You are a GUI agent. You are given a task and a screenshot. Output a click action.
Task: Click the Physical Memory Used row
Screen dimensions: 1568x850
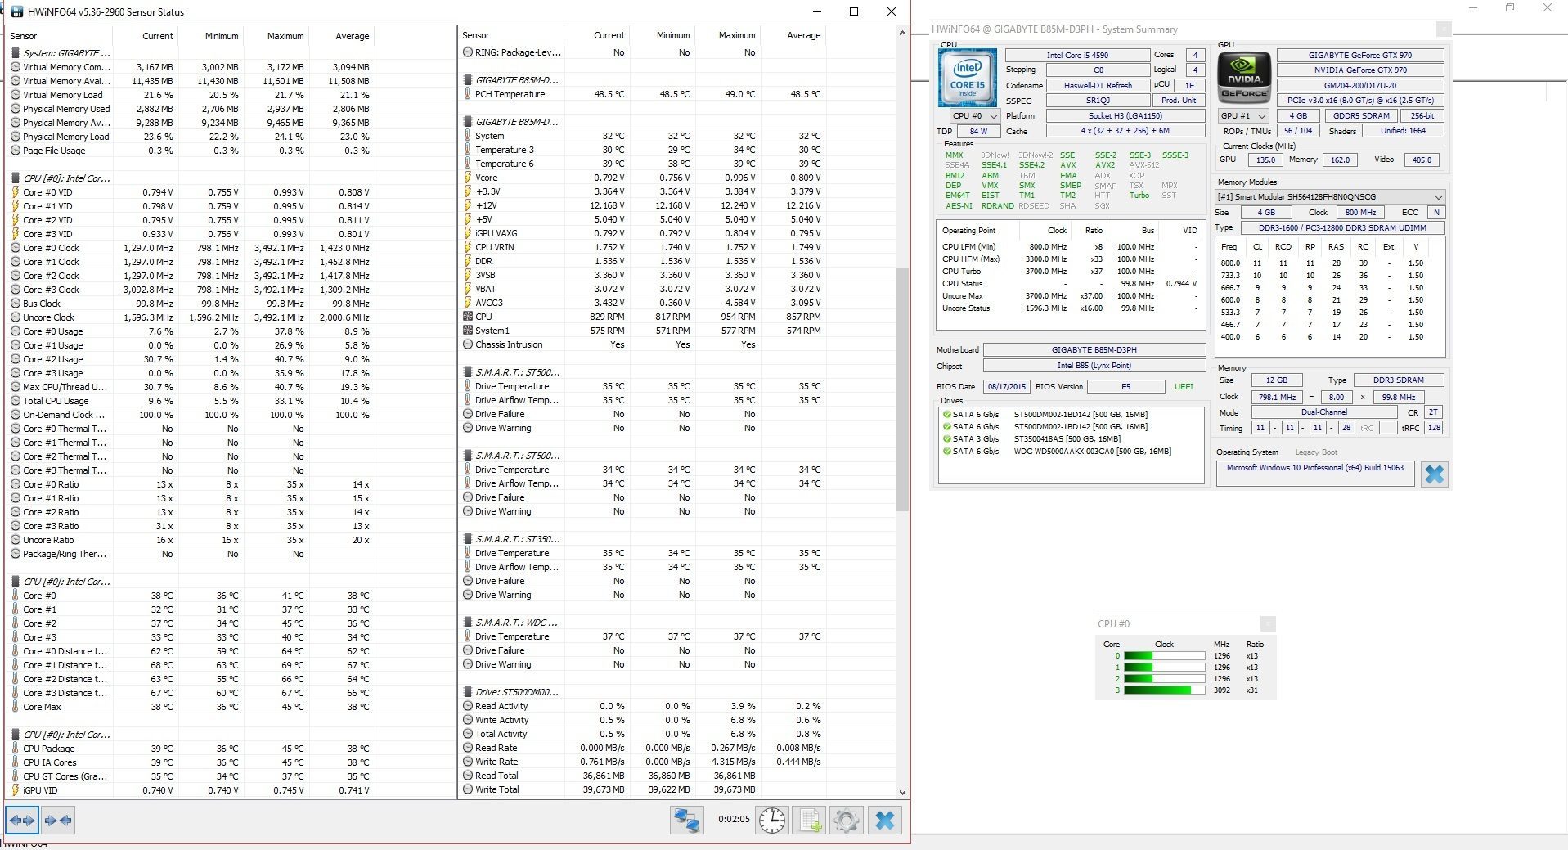(191, 109)
